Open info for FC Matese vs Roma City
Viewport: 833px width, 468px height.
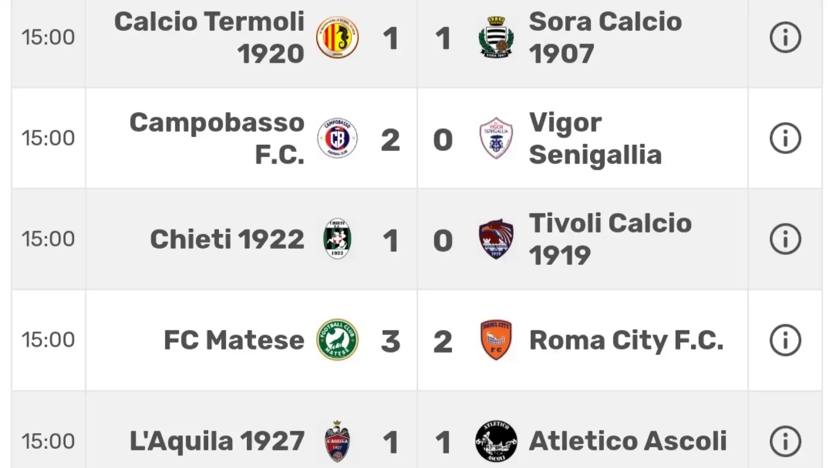point(785,340)
